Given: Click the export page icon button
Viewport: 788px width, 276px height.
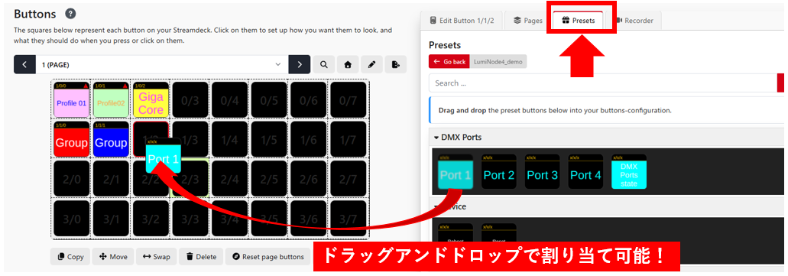Looking at the screenshot, I should pyautogui.click(x=395, y=64).
